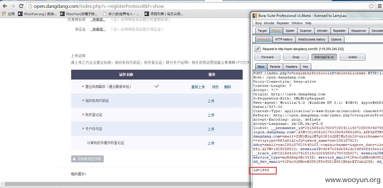Open the Burp menu
Image resolution: width=383 pixels, height=188 pixels.
(258, 23)
